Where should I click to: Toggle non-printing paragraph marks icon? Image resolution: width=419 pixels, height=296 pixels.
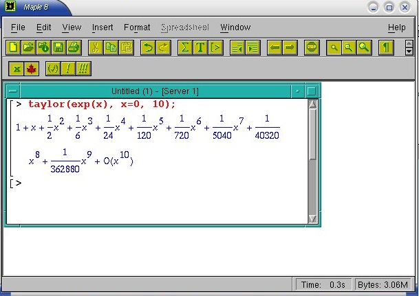387,47
